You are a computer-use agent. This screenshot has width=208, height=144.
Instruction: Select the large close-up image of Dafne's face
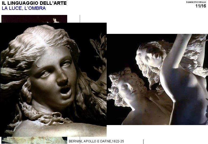(53, 80)
